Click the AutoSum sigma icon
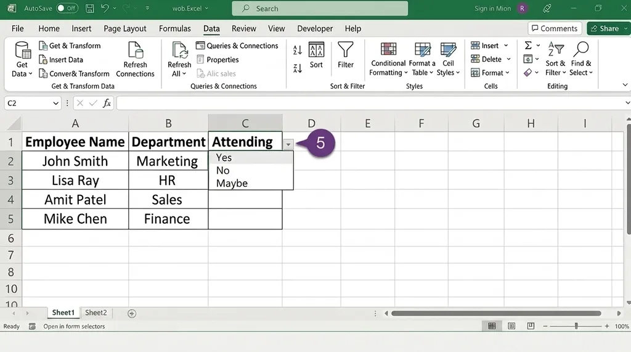The image size is (631, 352). coord(528,46)
